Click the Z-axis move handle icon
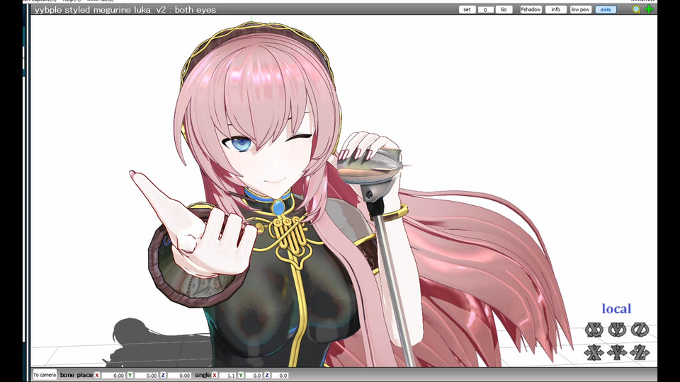Screen dimensions: 680x382 (640, 352)
